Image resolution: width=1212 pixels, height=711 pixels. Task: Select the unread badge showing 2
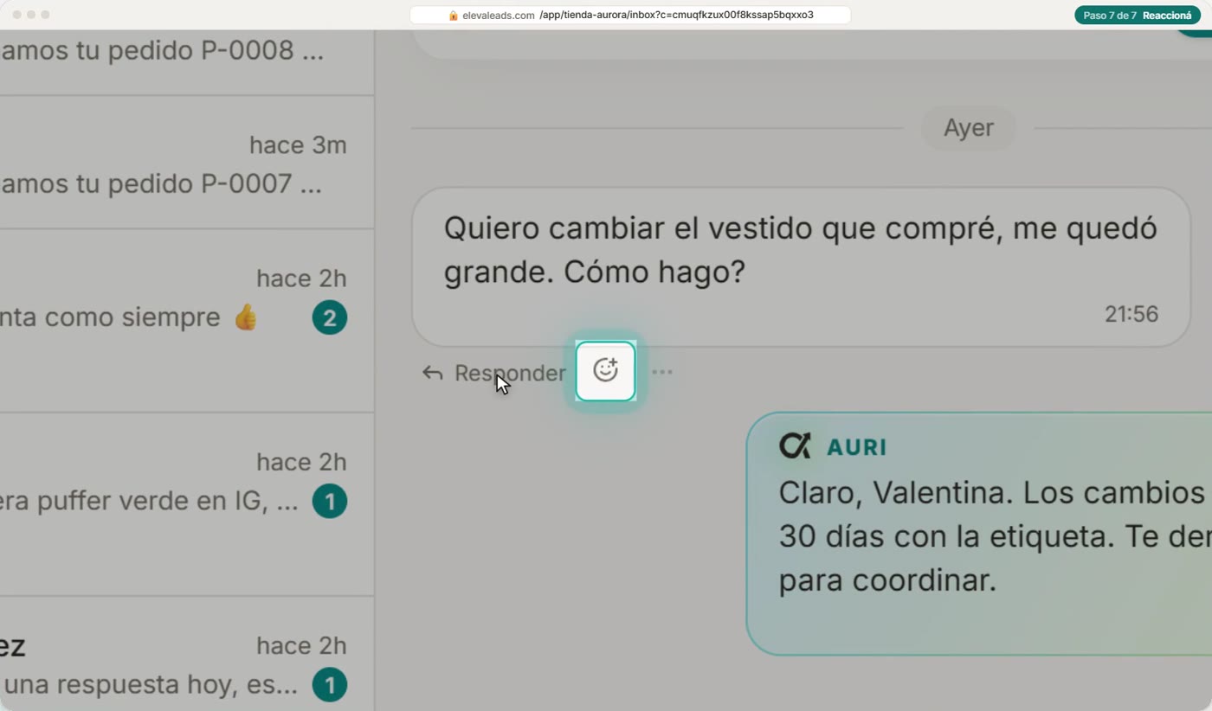point(329,318)
